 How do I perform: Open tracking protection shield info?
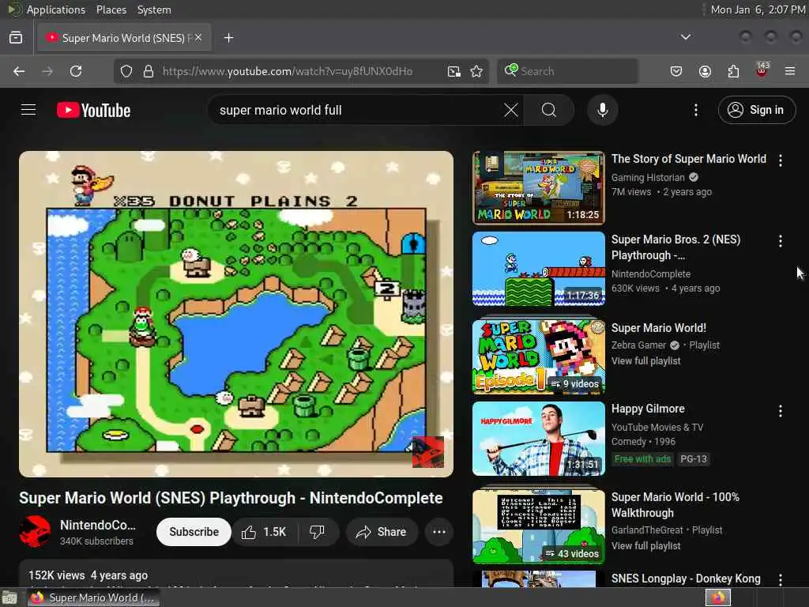click(126, 71)
